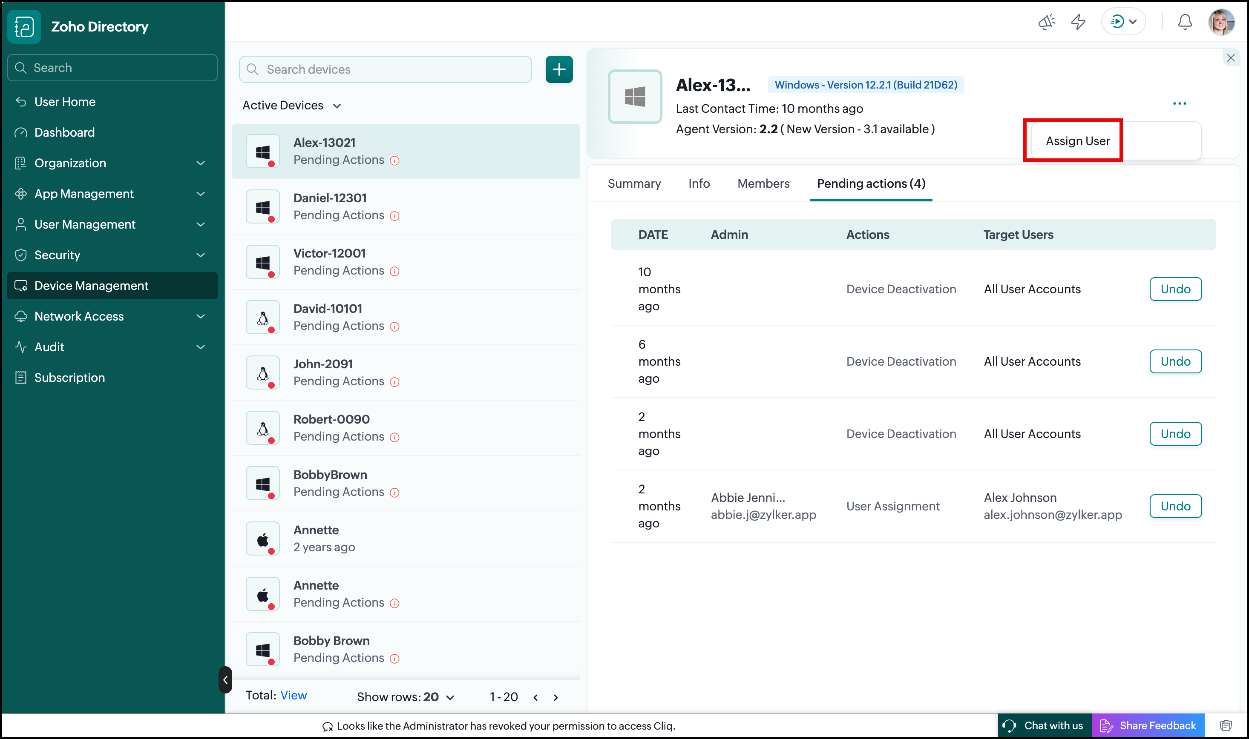
Task: Open the notifications bell icon
Action: point(1184,22)
